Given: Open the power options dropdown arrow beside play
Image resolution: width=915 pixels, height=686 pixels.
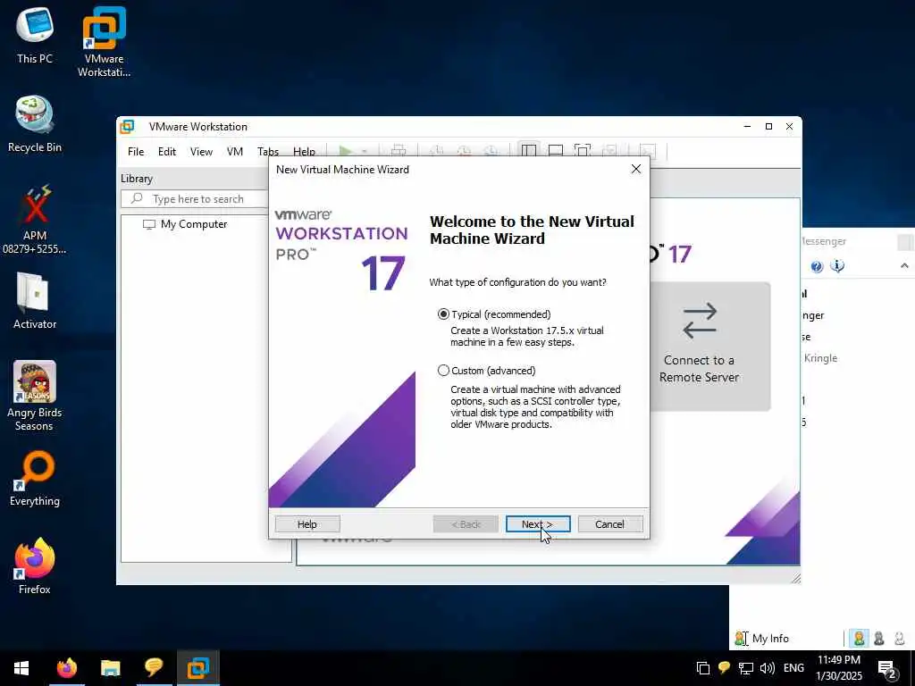Looking at the screenshot, I should pos(365,152).
